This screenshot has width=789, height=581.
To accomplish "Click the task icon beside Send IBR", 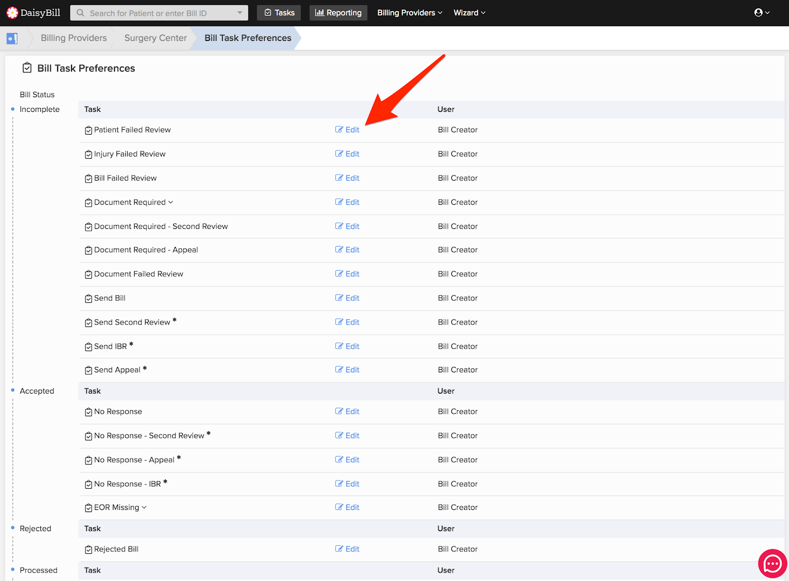I will [88, 347].
